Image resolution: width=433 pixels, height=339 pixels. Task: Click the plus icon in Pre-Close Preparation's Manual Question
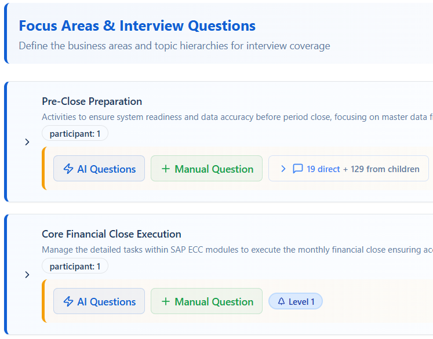coord(166,169)
